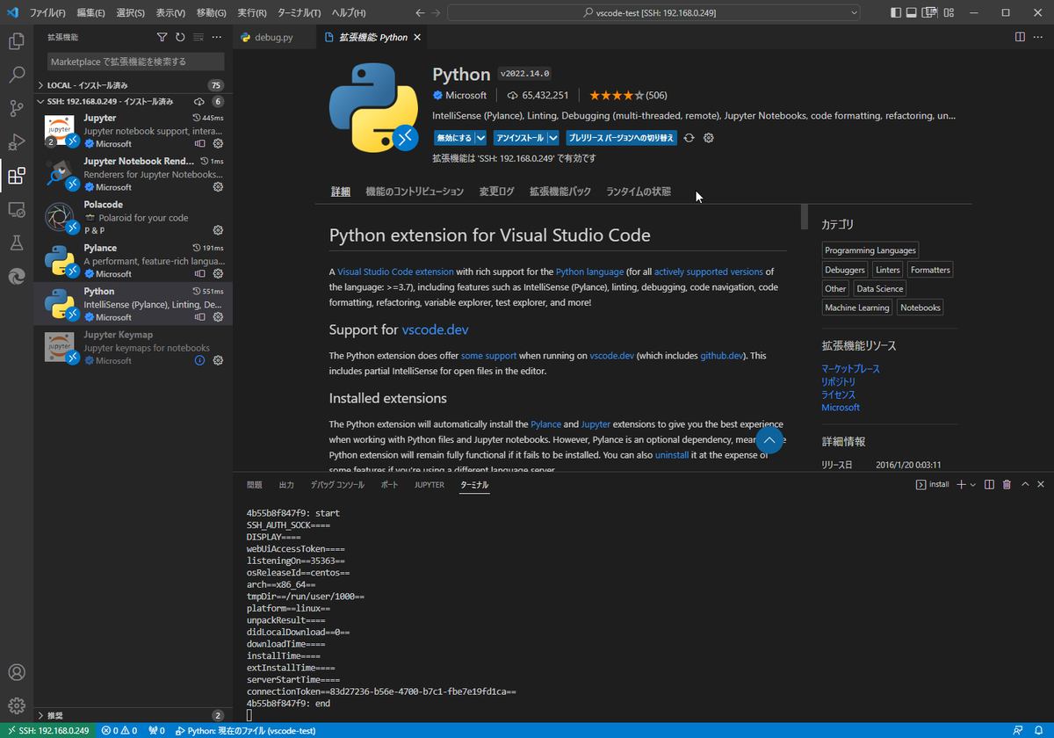Toggle panel layout icon in title bar
The height and width of the screenshot is (738, 1054).
coord(913,12)
